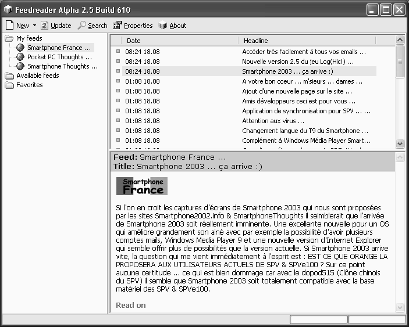Screen dimensions: 409x327
Task: Click the marker beside 'Complément à Windows Média'
Action: coord(118,141)
